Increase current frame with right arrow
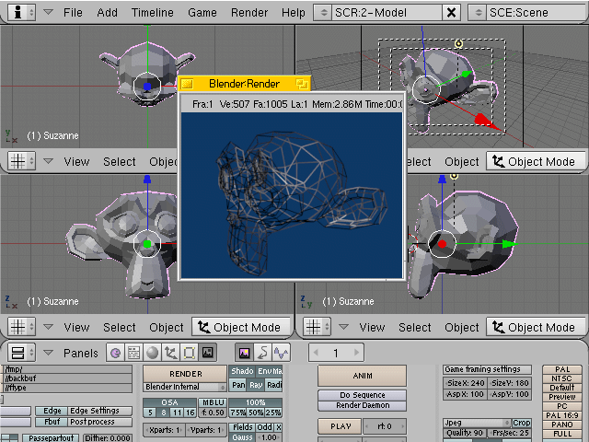This screenshot has width=589, height=442. [356, 353]
